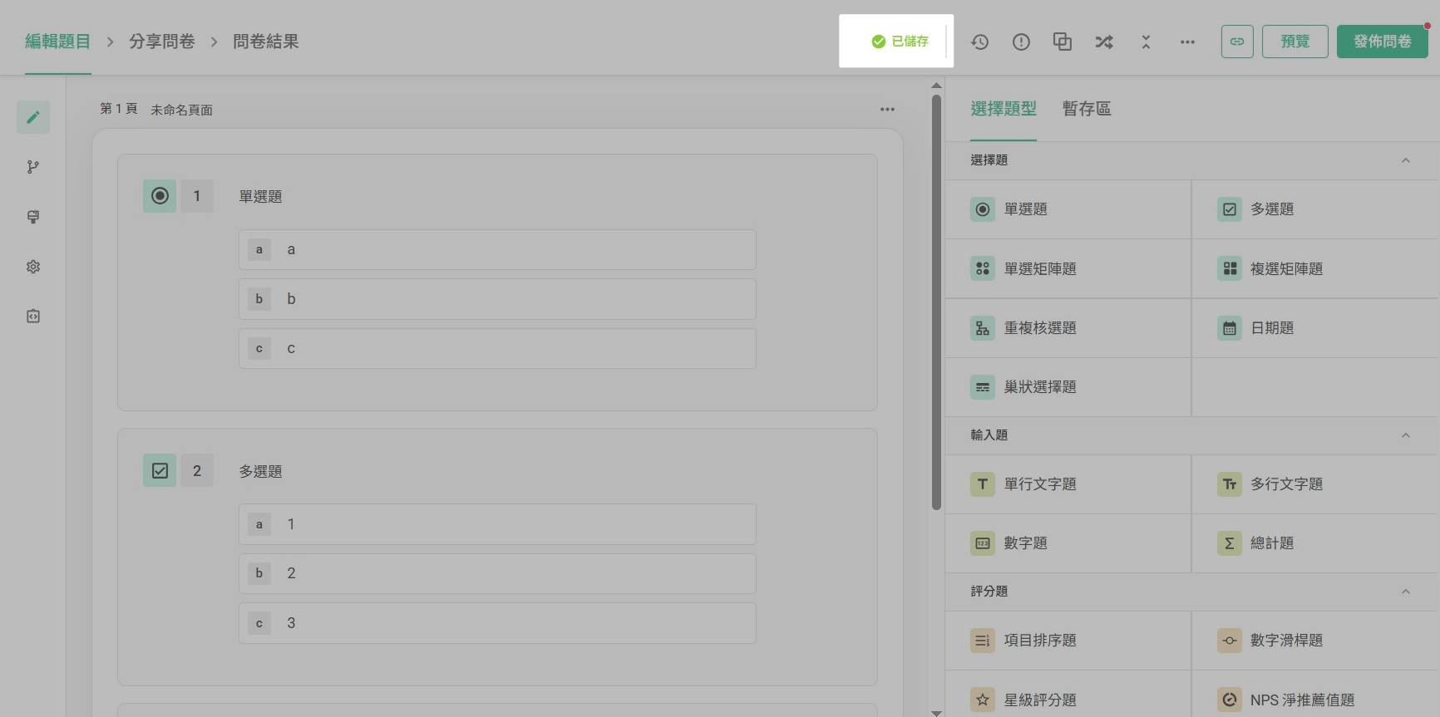1440x717 pixels.
Task: Click question 1 single-choice radio type icon
Action: coord(160,196)
